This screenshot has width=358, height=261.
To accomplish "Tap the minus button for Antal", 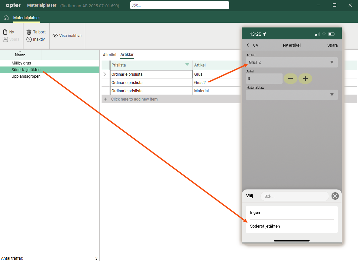I will [x=291, y=79].
